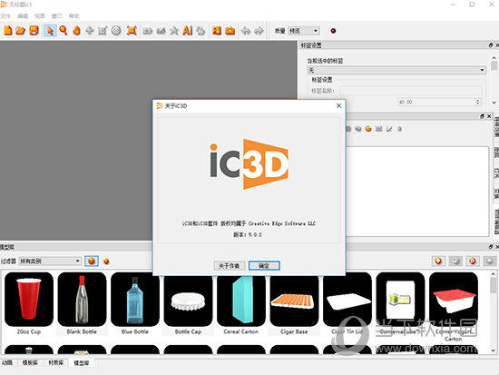Close the About iC3D dialog

coord(339,105)
